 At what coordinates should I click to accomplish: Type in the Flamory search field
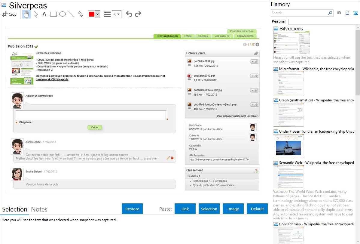coord(299,13)
